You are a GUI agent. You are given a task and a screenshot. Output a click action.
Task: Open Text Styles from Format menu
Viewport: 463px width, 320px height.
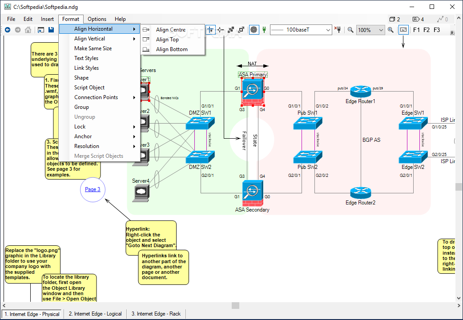100,58
